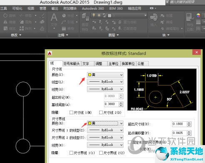Click the Create block (创建) icon
The image size is (205, 163).
pyautogui.click(x=162, y=15)
